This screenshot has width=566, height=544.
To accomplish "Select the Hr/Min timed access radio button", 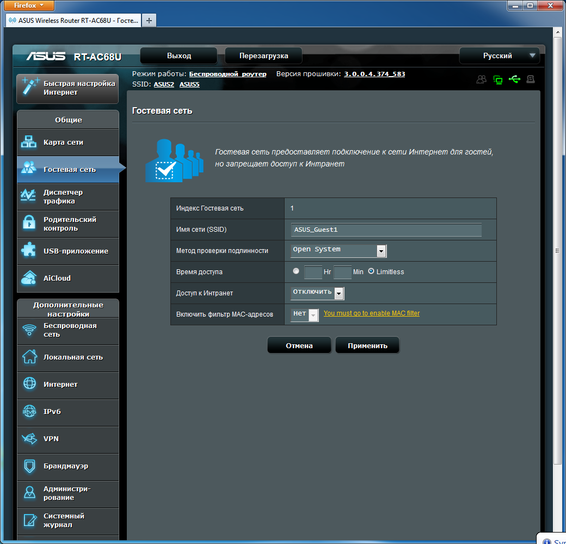I will (296, 271).
